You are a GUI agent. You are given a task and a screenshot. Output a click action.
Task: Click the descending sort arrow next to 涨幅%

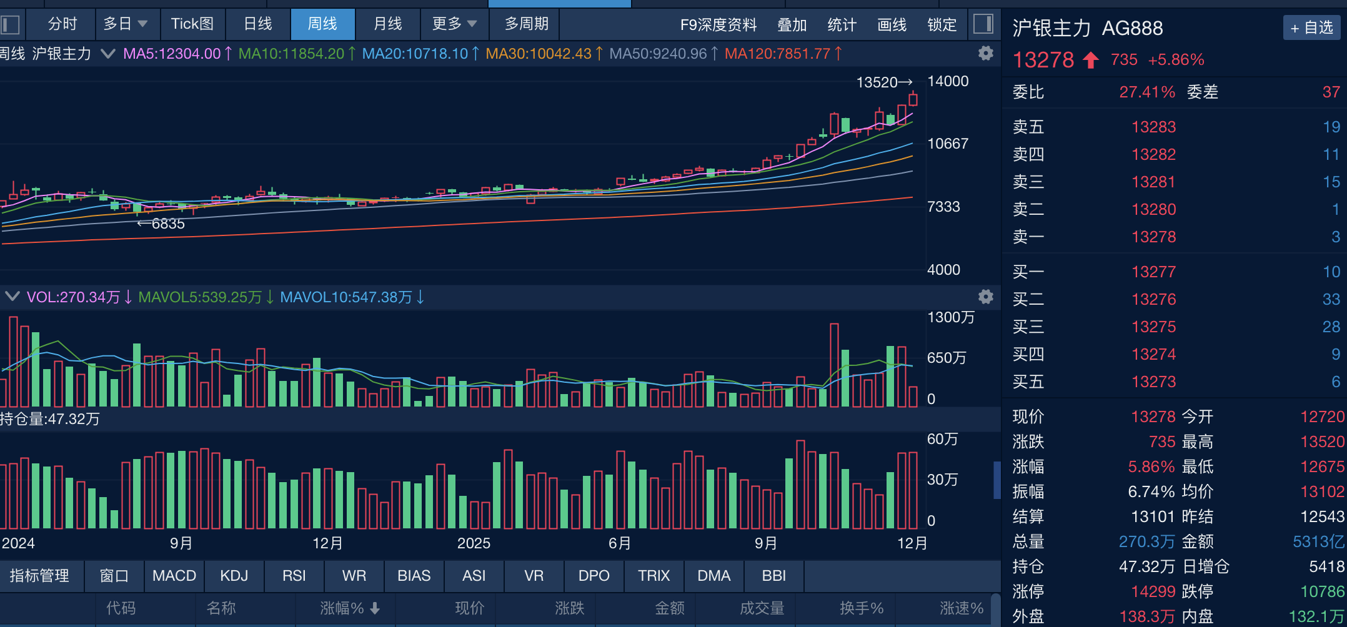(374, 608)
